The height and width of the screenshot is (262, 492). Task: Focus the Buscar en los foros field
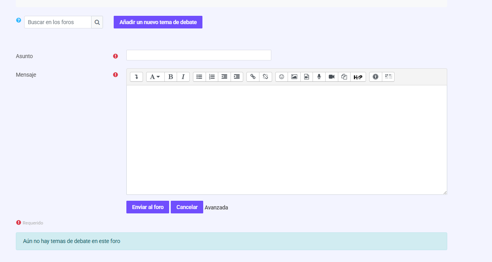tap(58, 22)
